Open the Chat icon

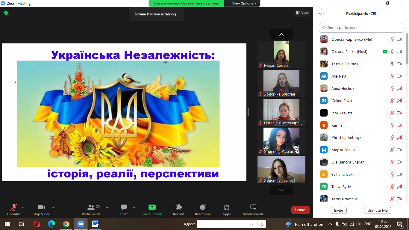tap(124, 207)
